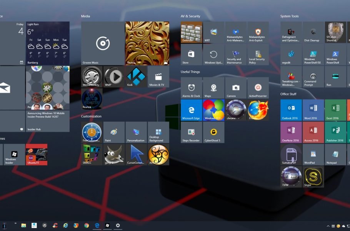
Task: Open Desktop Background tile
Action: pos(158,132)
